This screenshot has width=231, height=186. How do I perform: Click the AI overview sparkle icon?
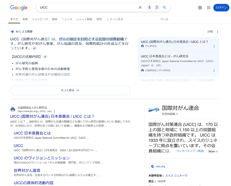pos(12,32)
